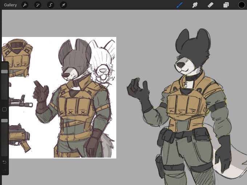
Task: Open the Actions wrench menu
Action: point(25,5)
